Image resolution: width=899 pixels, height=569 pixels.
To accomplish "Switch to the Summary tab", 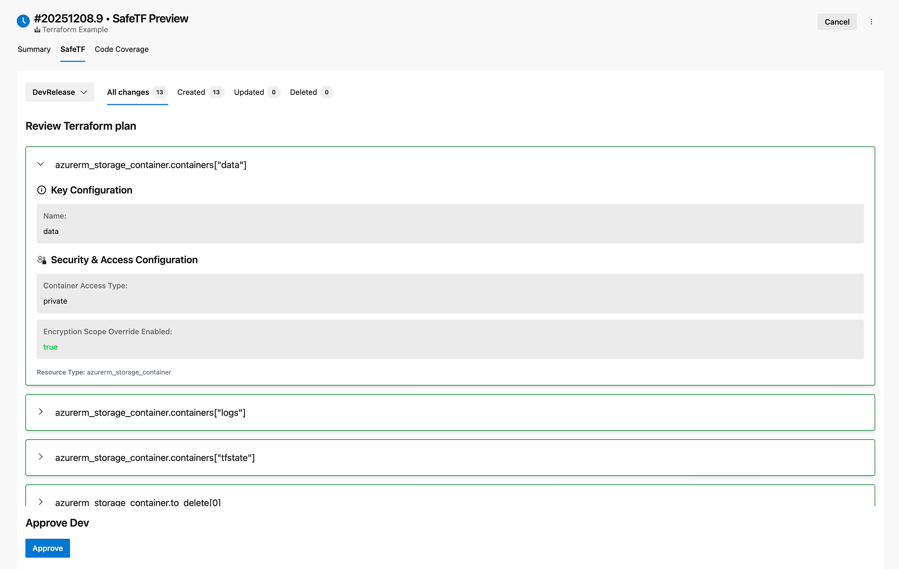I will [34, 49].
